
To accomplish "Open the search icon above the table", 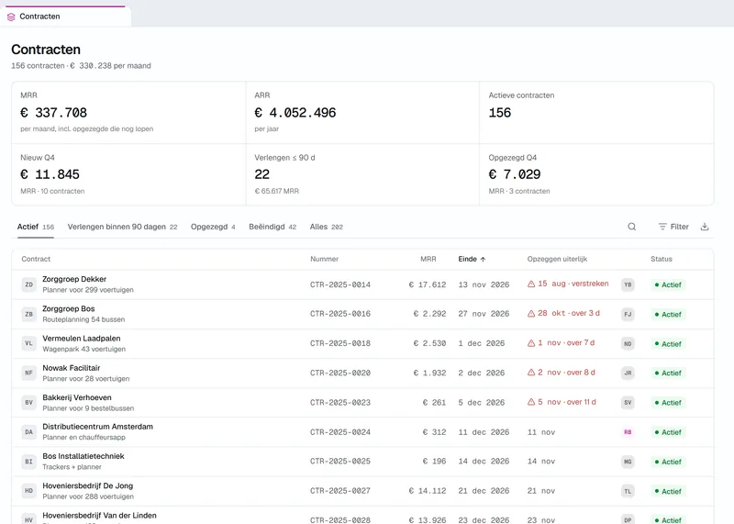I will click(631, 227).
